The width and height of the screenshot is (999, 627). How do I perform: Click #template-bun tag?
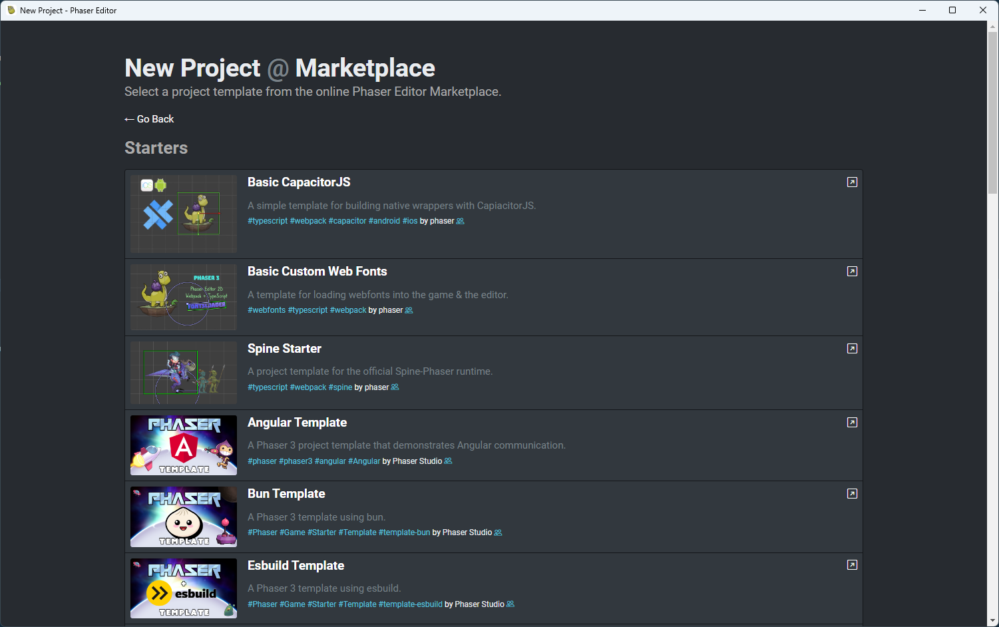[404, 532]
